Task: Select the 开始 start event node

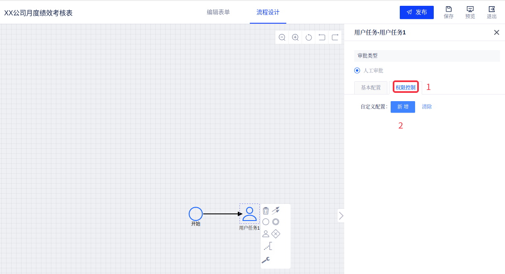Action: [x=196, y=214]
